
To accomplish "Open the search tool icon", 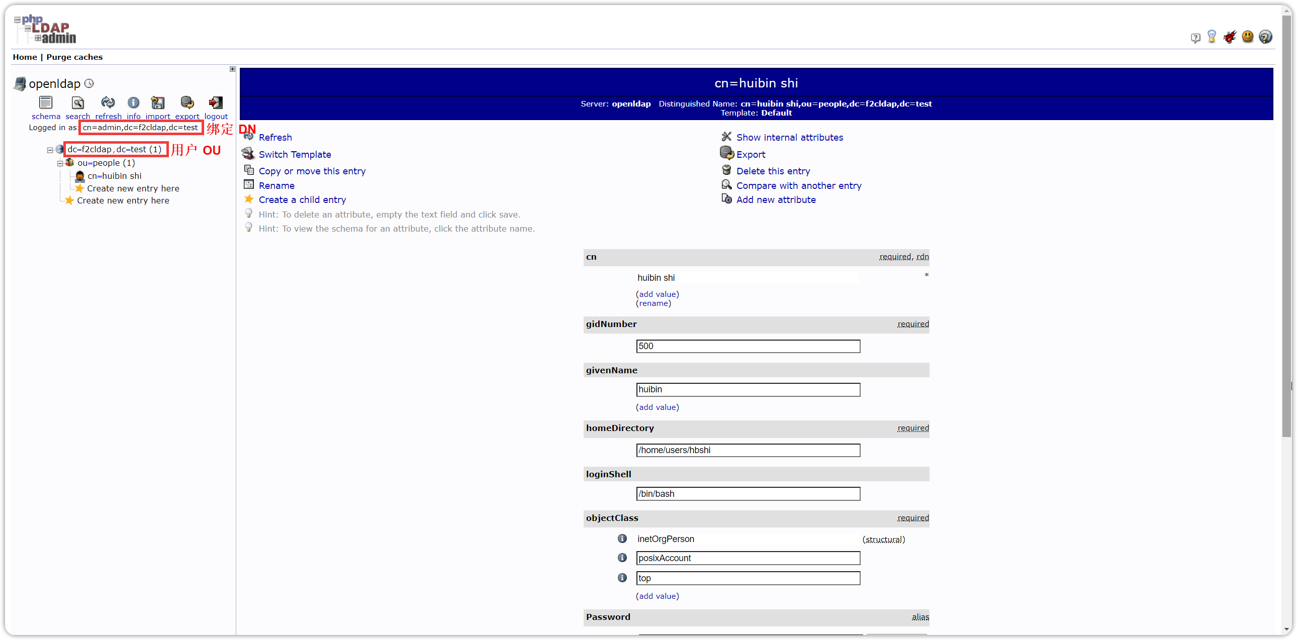I will click(x=77, y=102).
